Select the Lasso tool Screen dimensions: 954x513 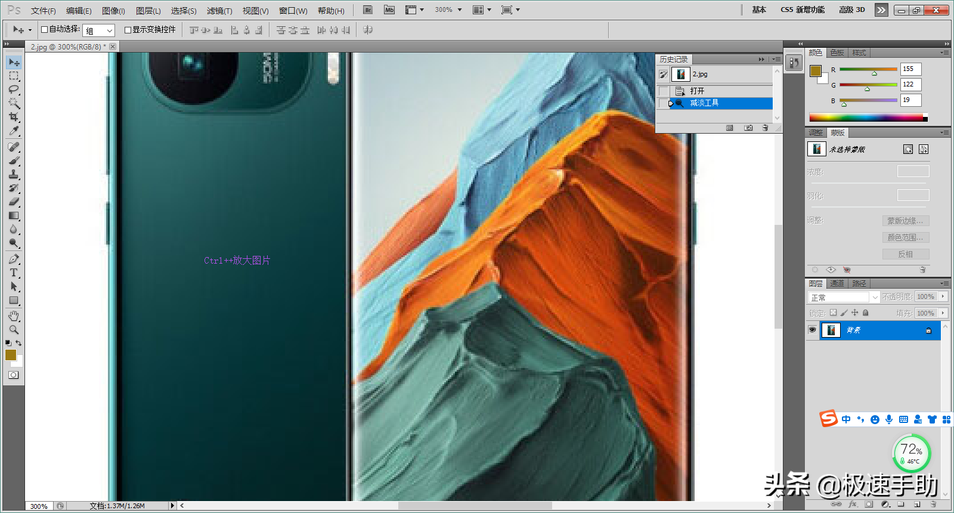[x=14, y=89]
